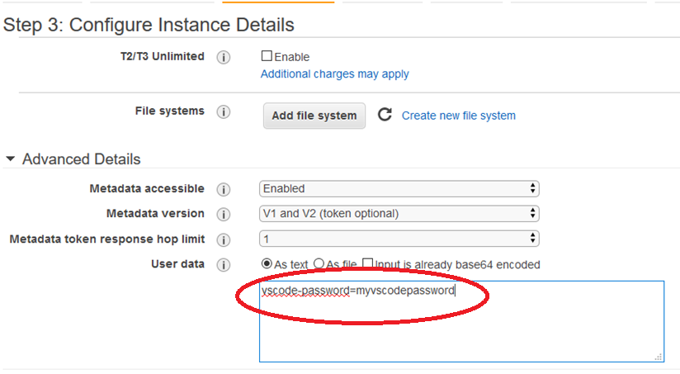Enable the T2/T3 Unlimited checkbox
The image size is (680, 374).
tap(267, 56)
